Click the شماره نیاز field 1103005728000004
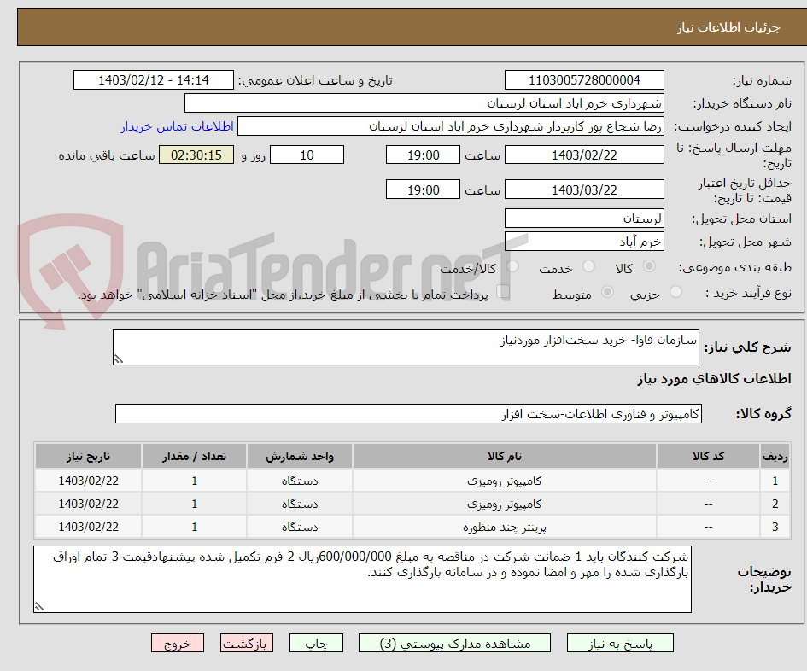The height and width of the screenshot is (671, 807). pos(584,80)
